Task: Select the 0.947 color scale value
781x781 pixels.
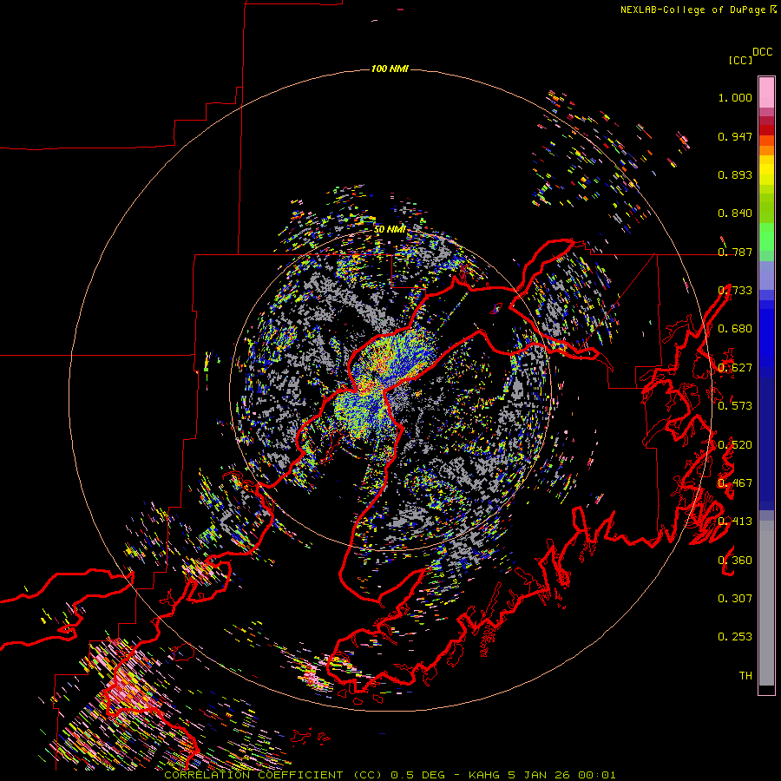Action: click(735, 136)
